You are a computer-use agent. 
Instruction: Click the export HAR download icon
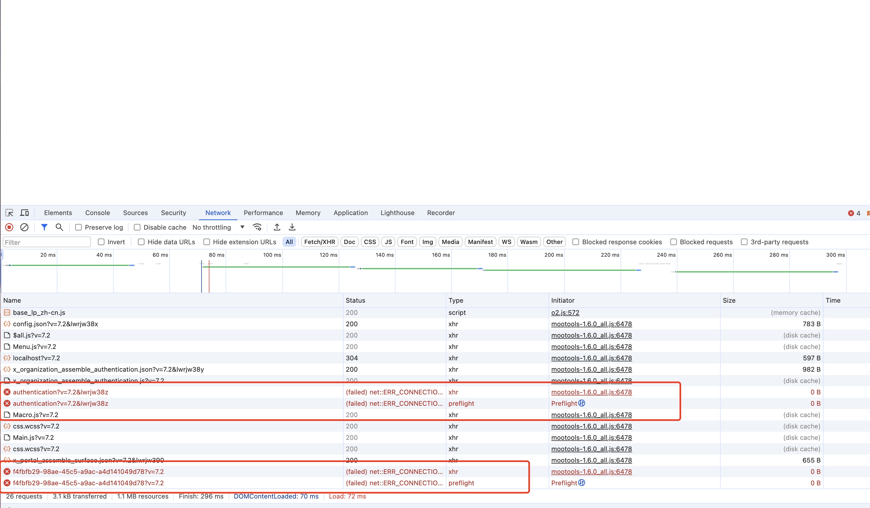[x=292, y=227]
